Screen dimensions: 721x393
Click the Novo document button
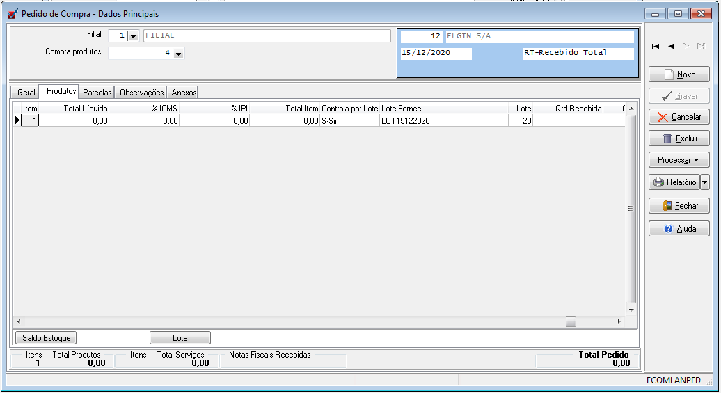pos(679,74)
